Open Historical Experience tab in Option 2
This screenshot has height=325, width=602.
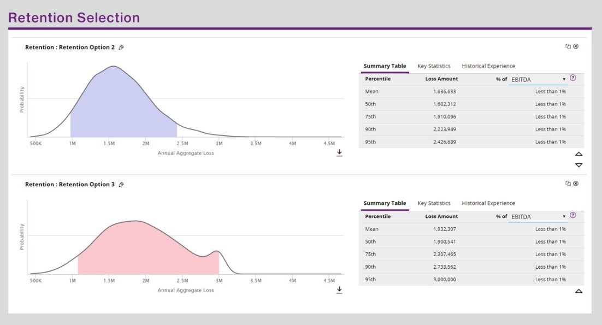click(x=488, y=66)
